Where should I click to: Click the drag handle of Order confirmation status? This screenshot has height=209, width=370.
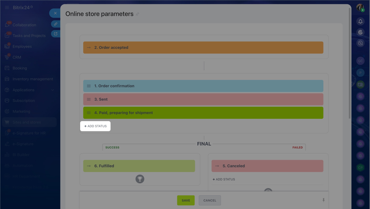(89, 86)
